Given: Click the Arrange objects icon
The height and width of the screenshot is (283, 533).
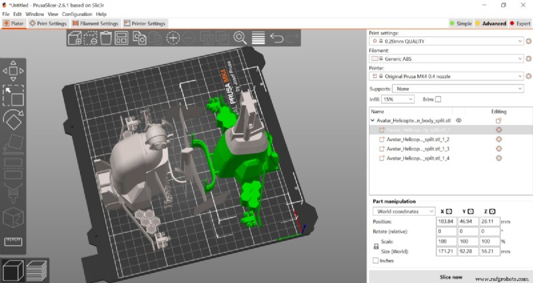Looking at the screenshot, I should 121,38.
